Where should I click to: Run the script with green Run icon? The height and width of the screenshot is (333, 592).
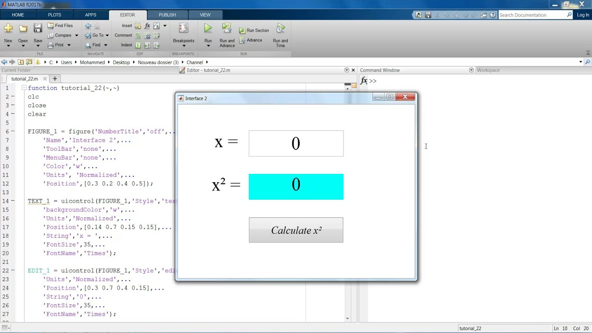pos(208,29)
